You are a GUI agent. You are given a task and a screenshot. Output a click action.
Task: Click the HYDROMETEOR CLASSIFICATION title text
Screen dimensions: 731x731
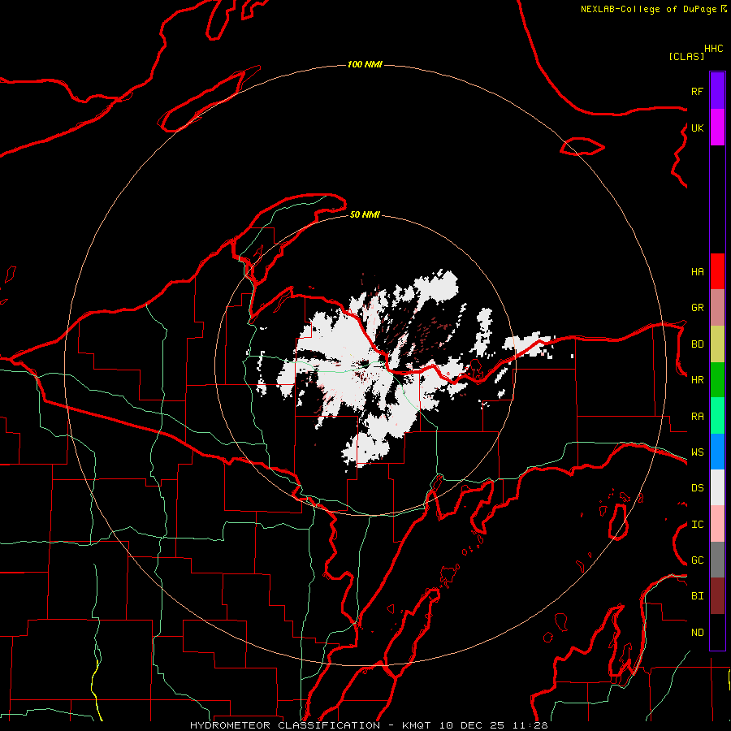[285, 725]
